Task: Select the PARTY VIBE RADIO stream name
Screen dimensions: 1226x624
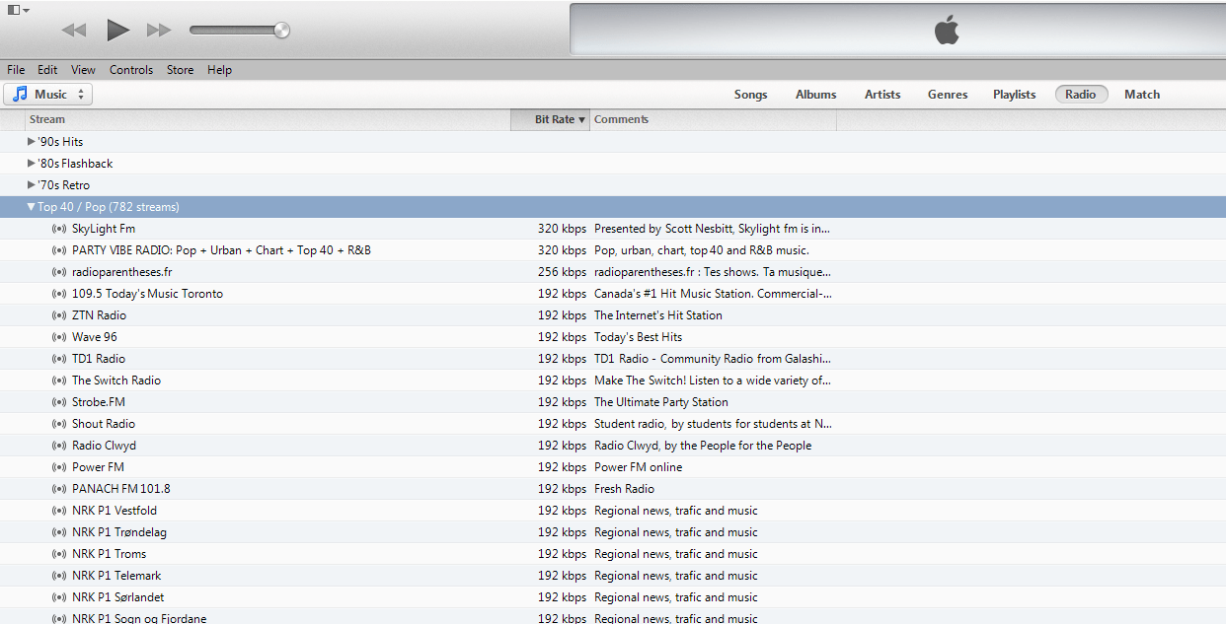Action: click(221, 250)
